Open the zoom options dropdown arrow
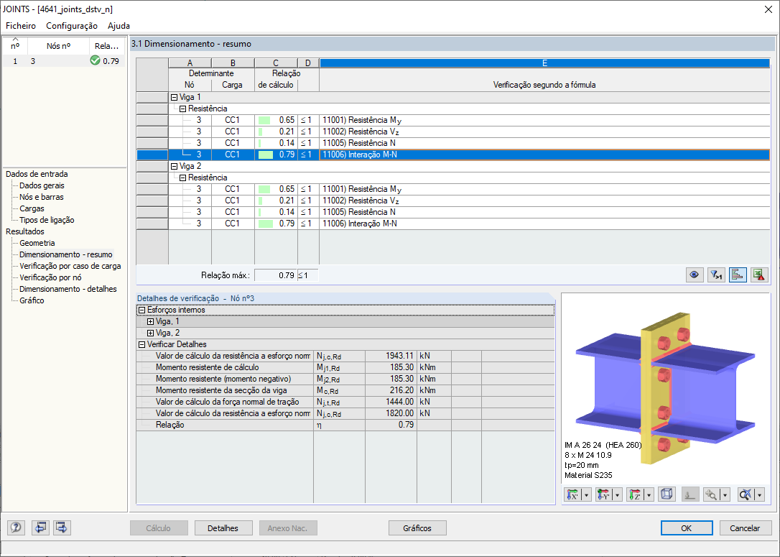Image resolution: width=780 pixels, height=557 pixels. (725, 494)
